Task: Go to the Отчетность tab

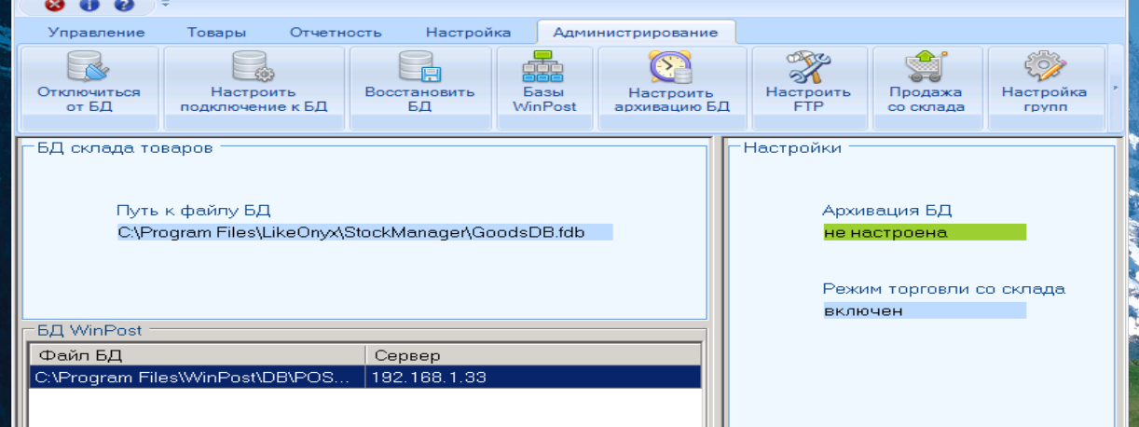Action: (336, 33)
